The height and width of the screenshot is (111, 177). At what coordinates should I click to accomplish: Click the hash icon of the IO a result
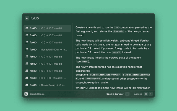coord(26,78)
